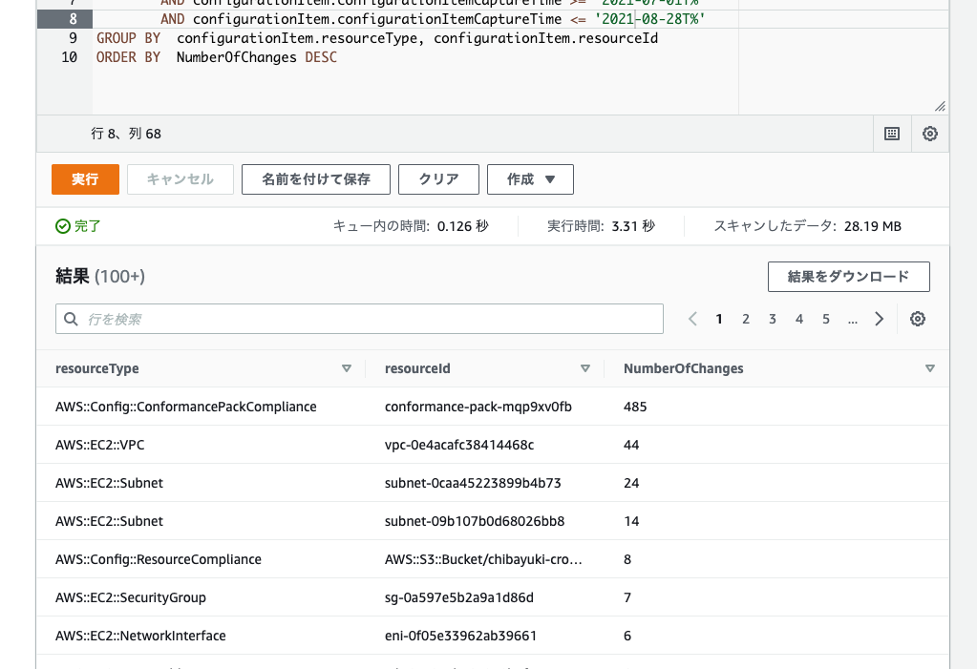Click 名前を付けて保存 button

point(316,179)
